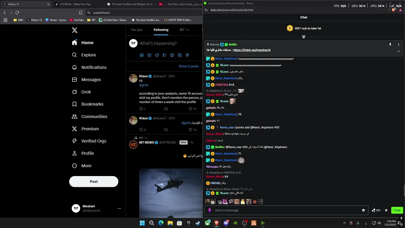Open the @grok mention in Klaus post
This screenshot has height=228, width=405.
point(144,85)
